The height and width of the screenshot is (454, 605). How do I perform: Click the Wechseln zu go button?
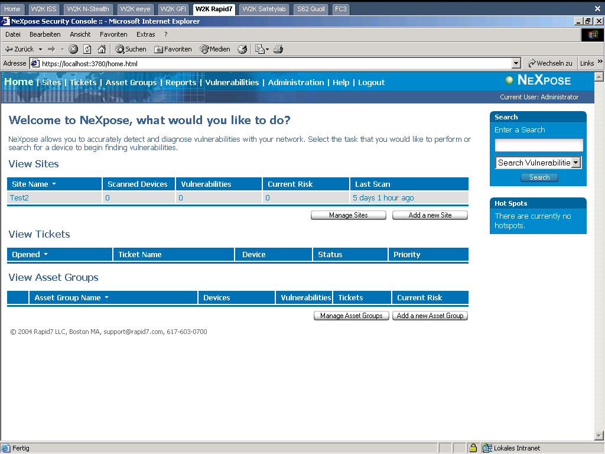(550, 63)
